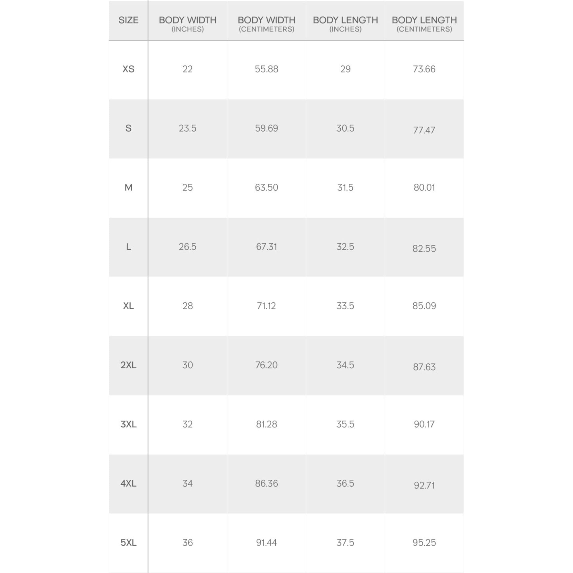
Task: Select the 5XL size row label
Action: point(128,543)
